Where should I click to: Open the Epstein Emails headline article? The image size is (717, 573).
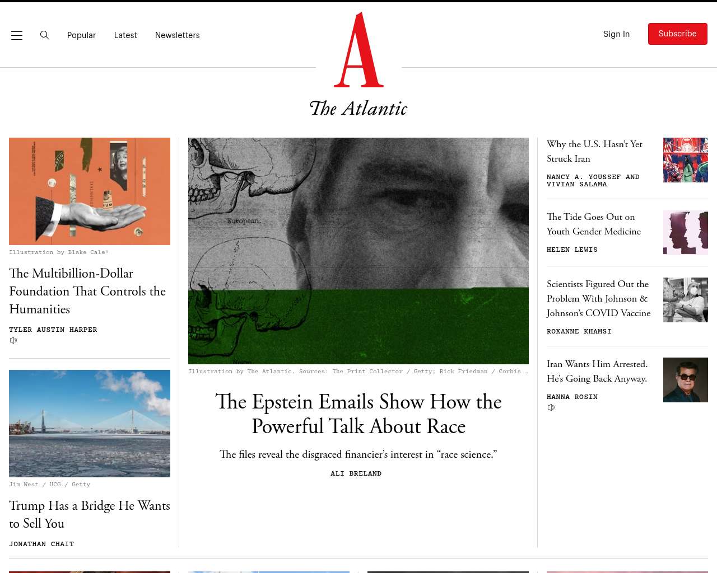click(358, 414)
